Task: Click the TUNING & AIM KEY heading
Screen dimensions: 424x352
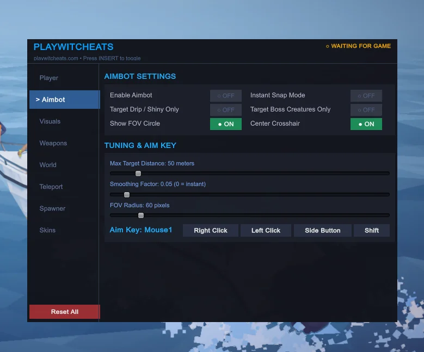Action: pos(140,145)
